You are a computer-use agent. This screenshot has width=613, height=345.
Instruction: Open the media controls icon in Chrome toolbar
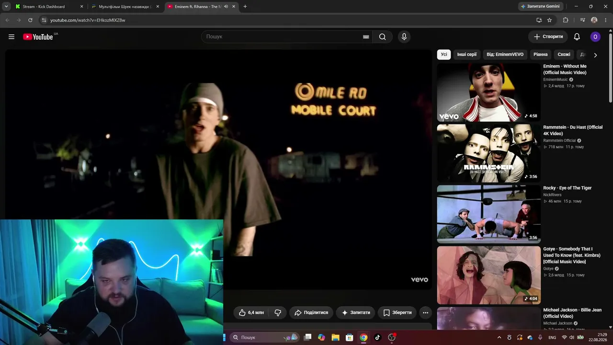click(x=582, y=20)
